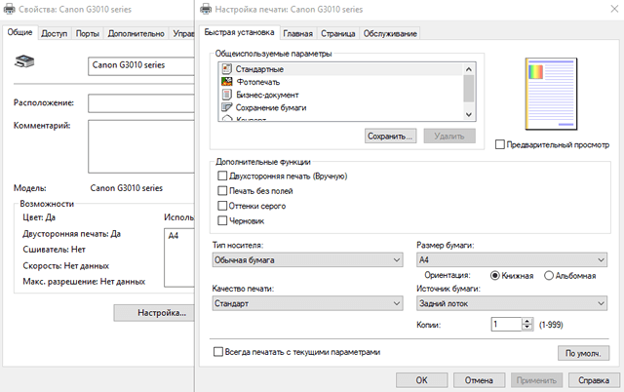
Task: Enable Печать без полей checkbox
Action: pyautogui.click(x=222, y=190)
